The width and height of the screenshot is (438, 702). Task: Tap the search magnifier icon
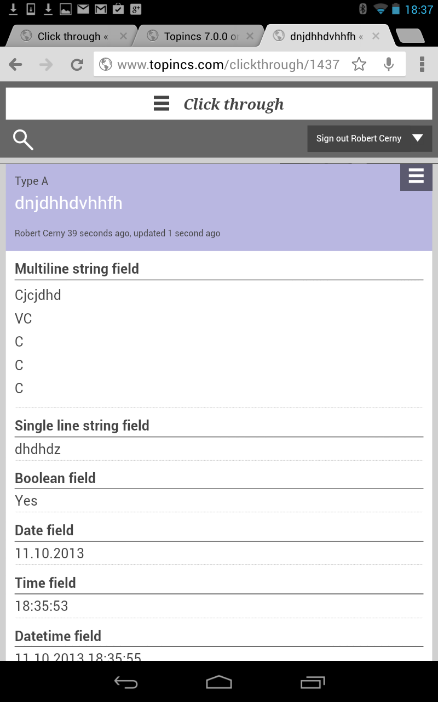(23, 139)
